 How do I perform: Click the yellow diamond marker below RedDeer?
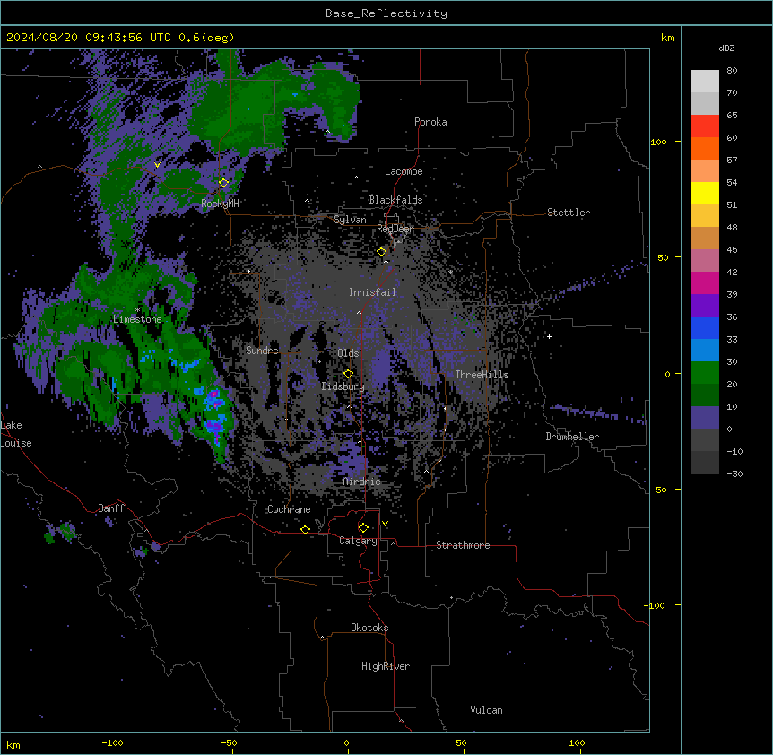point(382,252)
